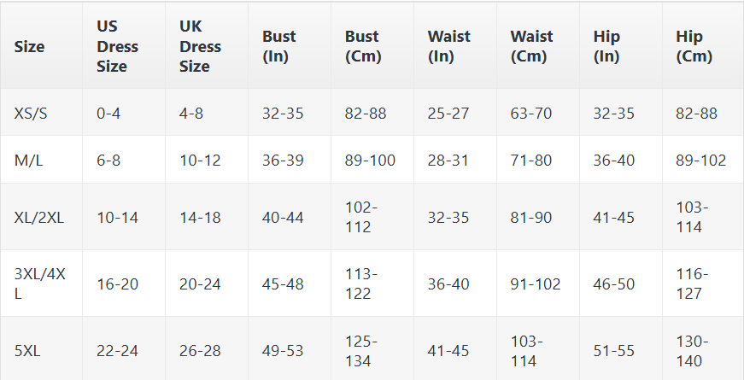
Task: Select US dress size 16-20 cell
Action: coord(117,284)
